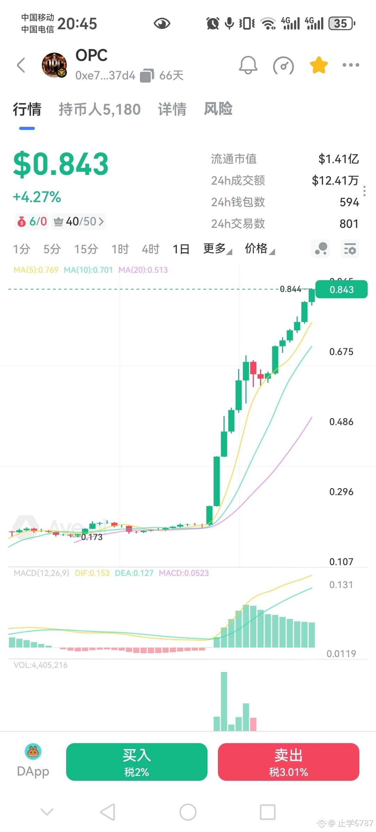376x832 pixels.
Task: Open the DApp PancakeSwap shortcut
Action: [x=33, y=762]
